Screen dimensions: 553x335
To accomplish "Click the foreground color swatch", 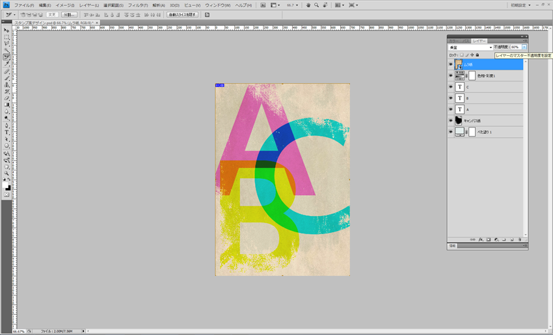I will click(6, 185).
